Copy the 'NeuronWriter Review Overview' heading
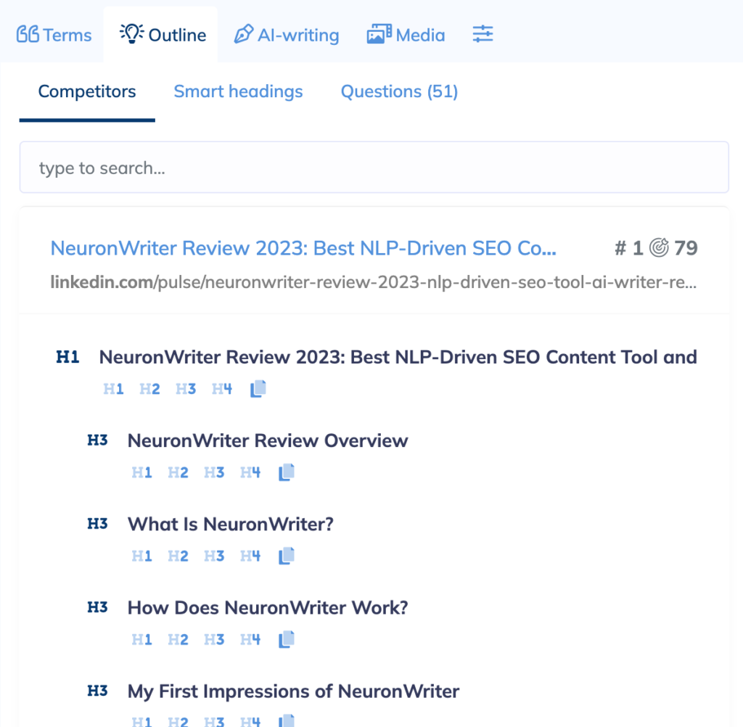This screenshot has height=727, width=743. [287, 472]
